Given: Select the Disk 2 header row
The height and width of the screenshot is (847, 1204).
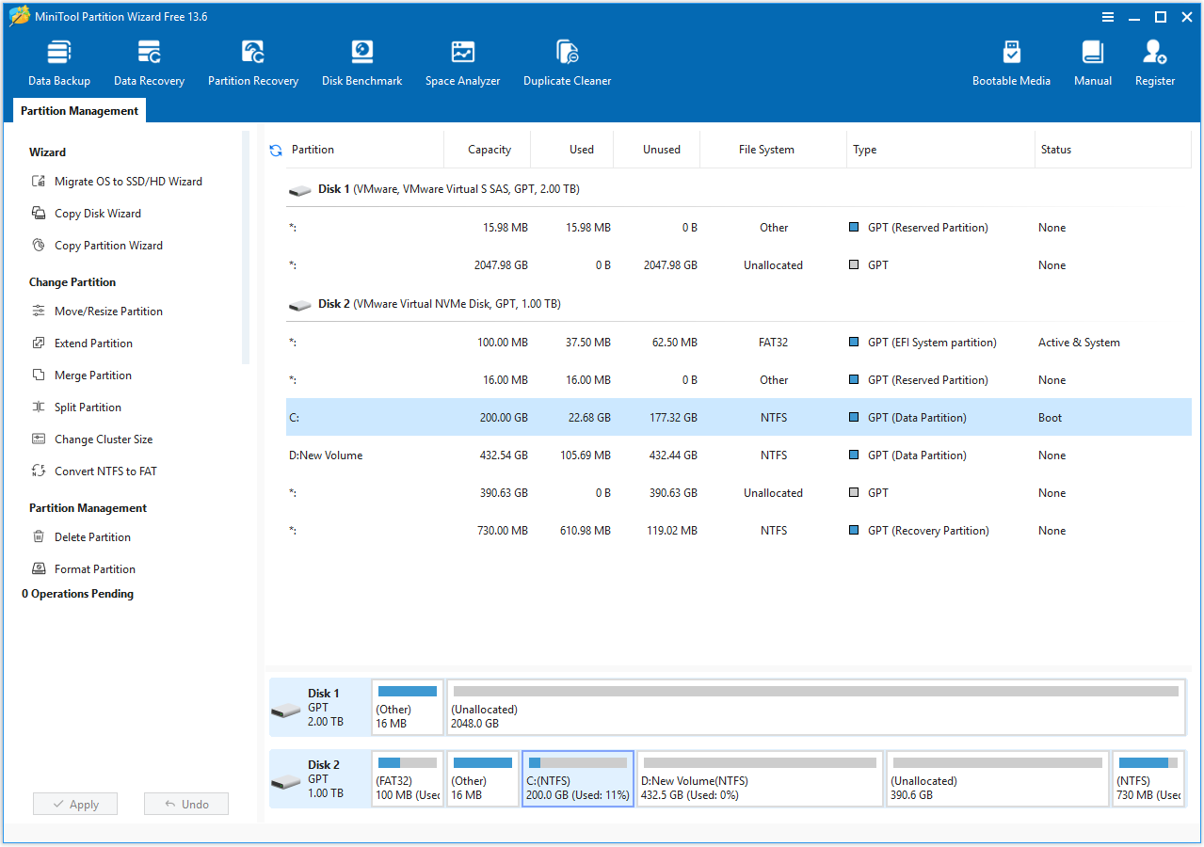Looking at the screenshot, I should [x=739, y=304].
